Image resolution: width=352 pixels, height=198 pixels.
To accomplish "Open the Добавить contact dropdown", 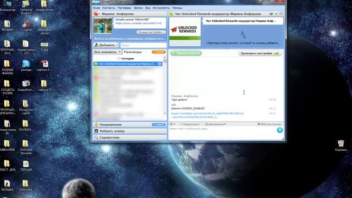I will pos(106,45).
